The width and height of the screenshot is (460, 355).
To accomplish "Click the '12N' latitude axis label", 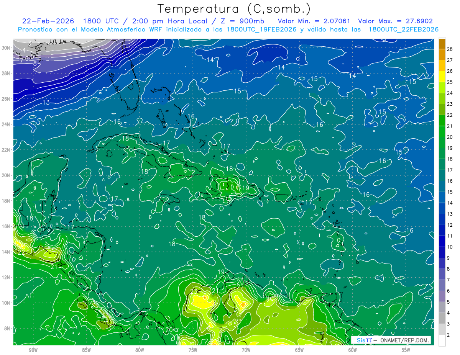I will tap(6, 277).
